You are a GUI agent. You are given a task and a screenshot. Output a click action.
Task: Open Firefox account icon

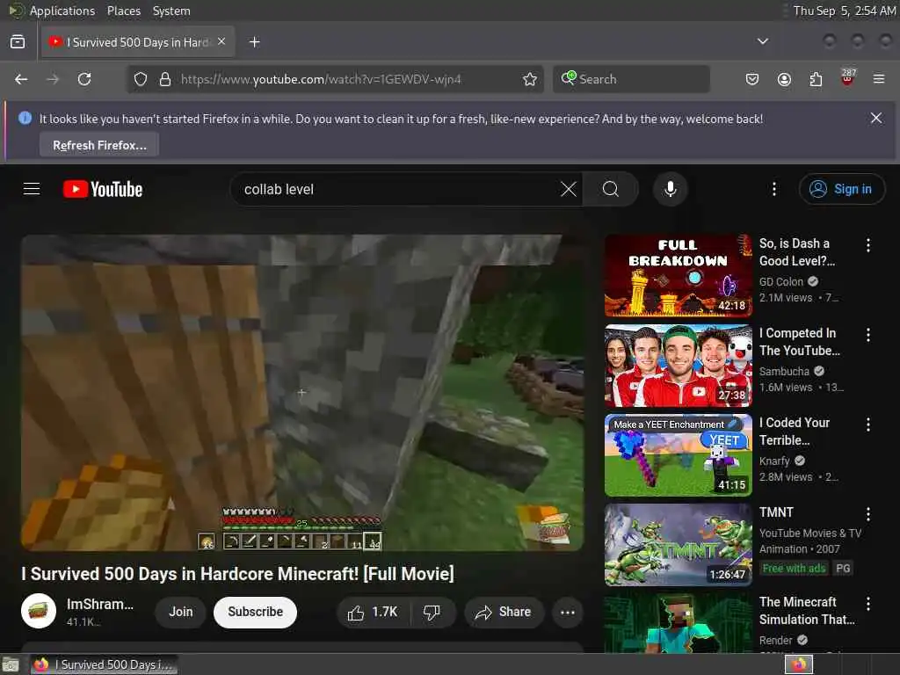tap(784, 79)
